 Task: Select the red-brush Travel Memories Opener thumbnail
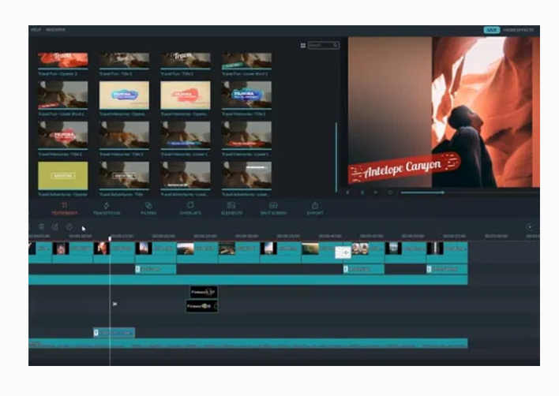pyautogui.click(x=186, y=95)
